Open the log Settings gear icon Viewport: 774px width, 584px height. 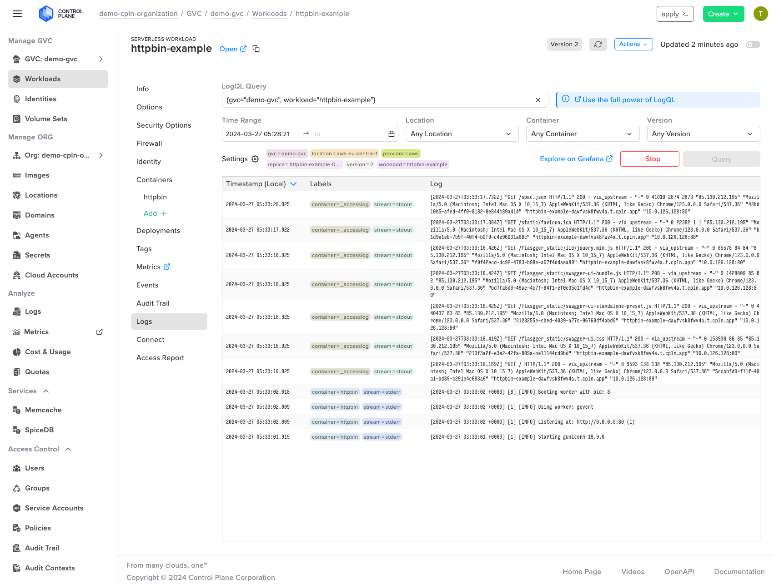pyautogui.click(x=255, y=159)
